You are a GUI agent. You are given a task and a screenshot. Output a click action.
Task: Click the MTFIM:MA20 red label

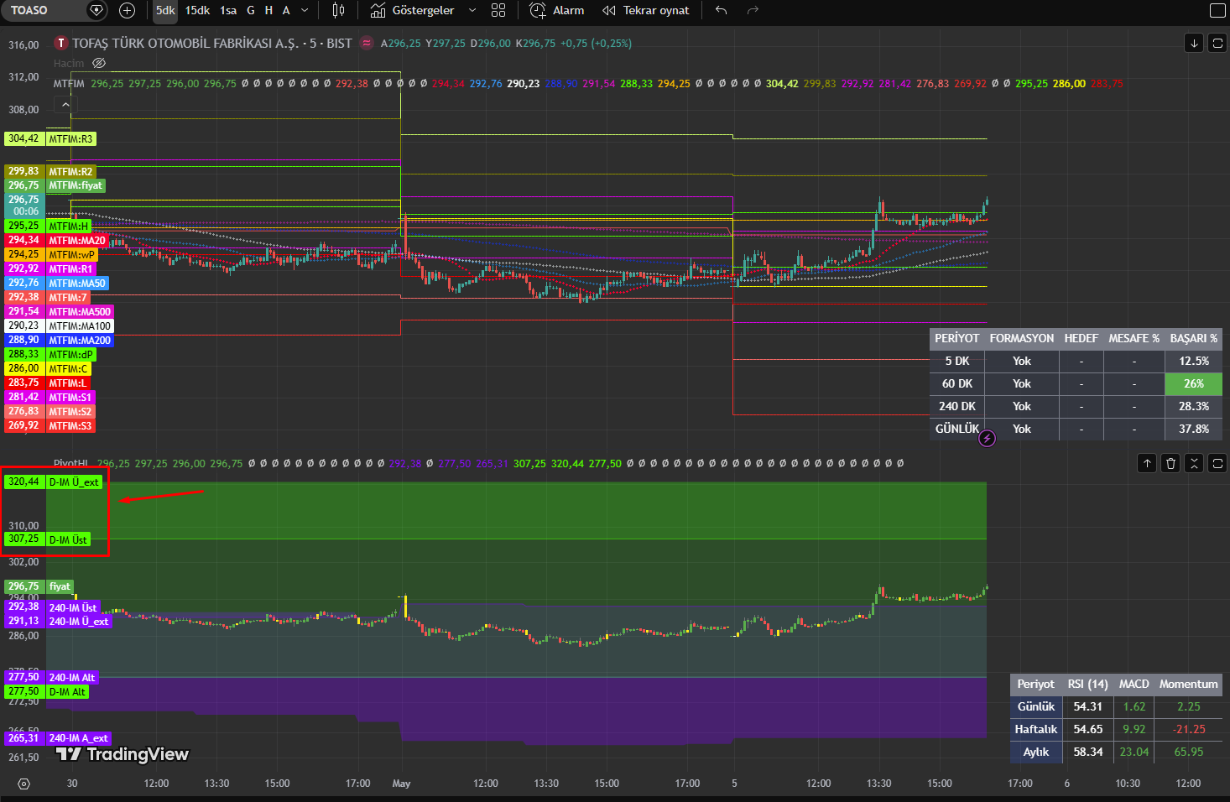coord(77,240)
